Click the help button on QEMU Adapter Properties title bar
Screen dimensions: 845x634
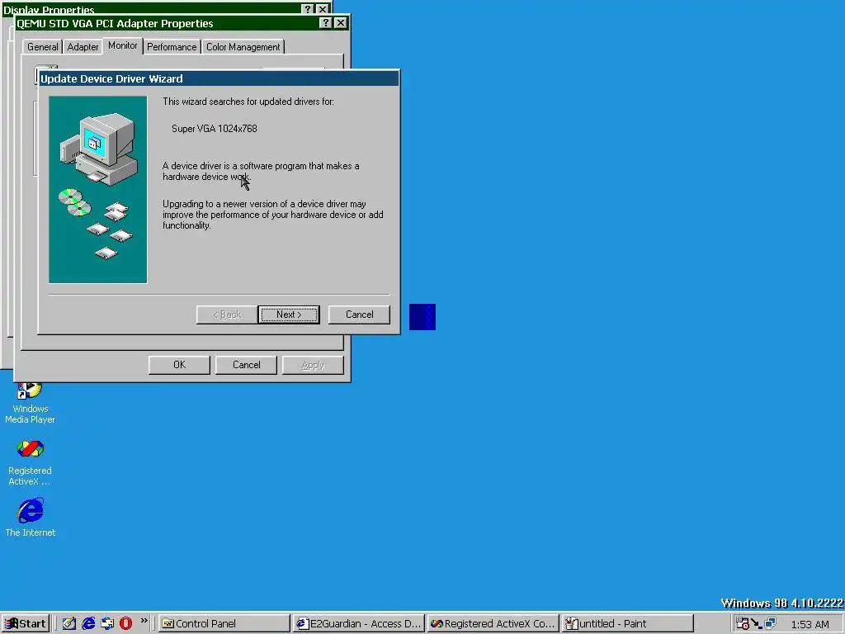pyautogui.click(x=325, y=22)
